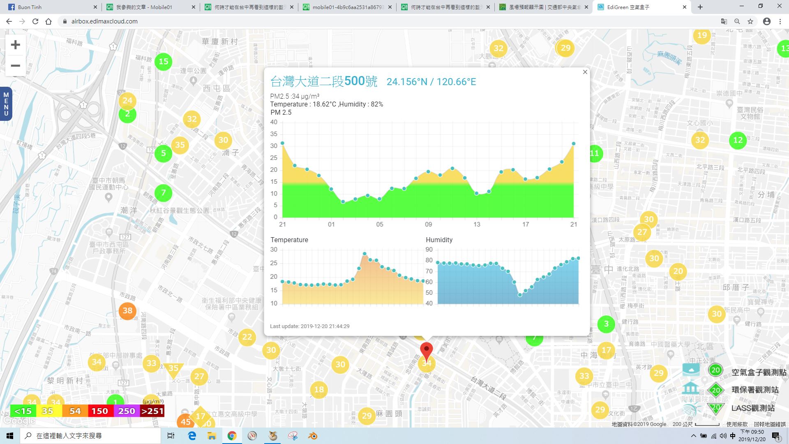Click the address bar URL

pos(104,21)
